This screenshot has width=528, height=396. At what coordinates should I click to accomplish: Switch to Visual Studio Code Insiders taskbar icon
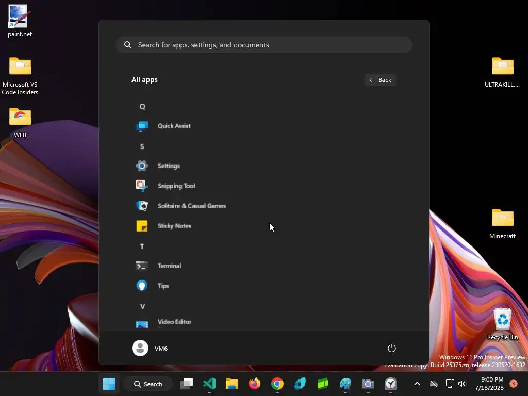[209, 384]
